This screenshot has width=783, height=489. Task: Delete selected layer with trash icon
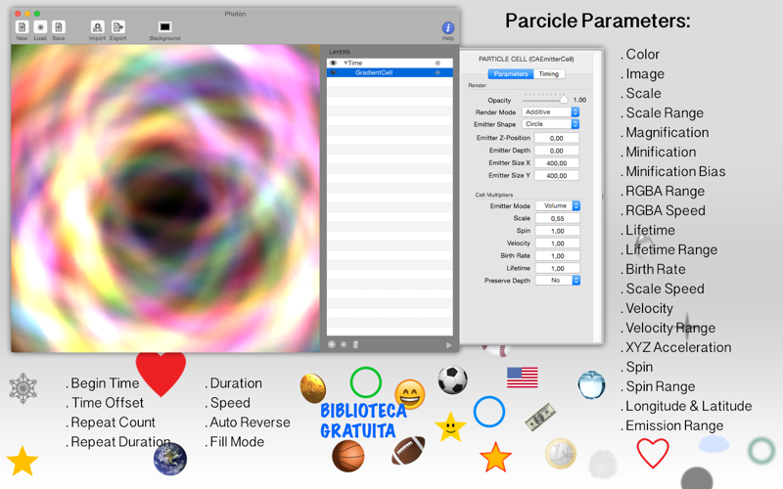355,344
